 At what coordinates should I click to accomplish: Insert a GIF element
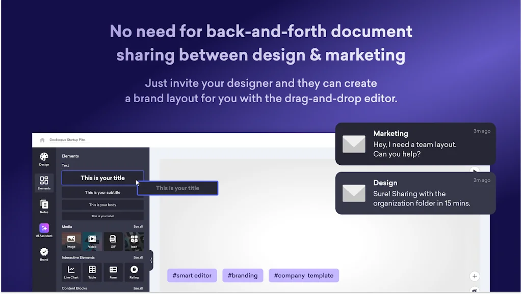[113, 241]
